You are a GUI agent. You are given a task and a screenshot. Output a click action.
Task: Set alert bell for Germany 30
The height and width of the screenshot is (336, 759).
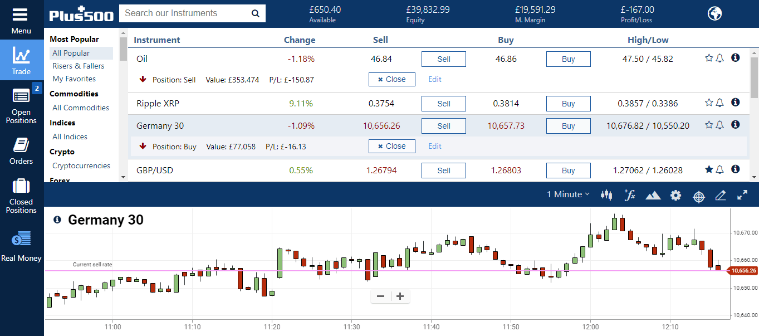(719, 125)
